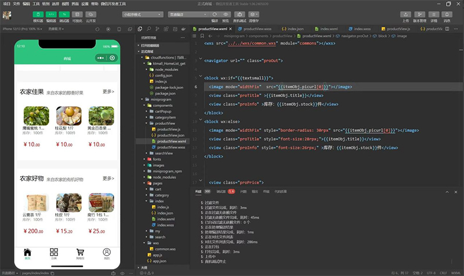Open the cloud development (云开发) tool
464x276 pixels.
tap(91, 14)
